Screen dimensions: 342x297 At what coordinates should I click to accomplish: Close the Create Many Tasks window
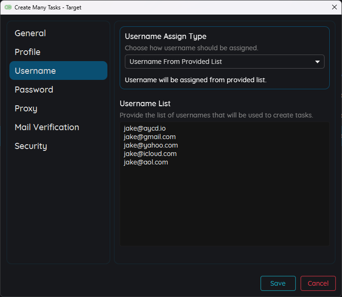click(x=334, y=7)
